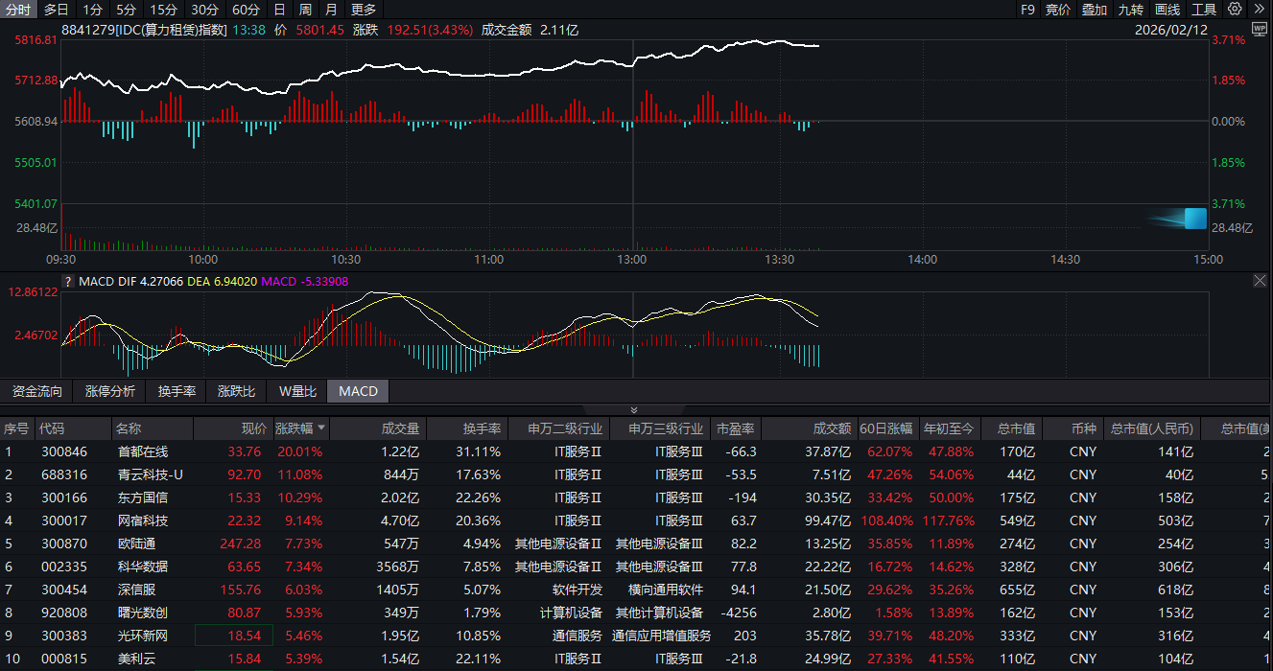Screen dimensions: 1273x671
Task: Open F9 deep data button
Action: (x=1027, y=10)
